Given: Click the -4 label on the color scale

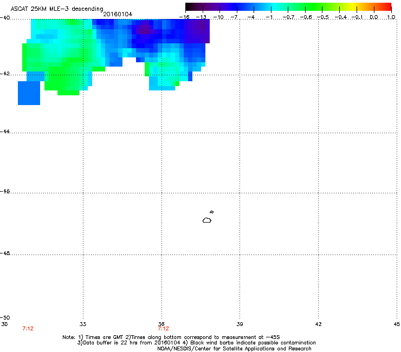Looking at the screenshot, I should pos(251,17).
